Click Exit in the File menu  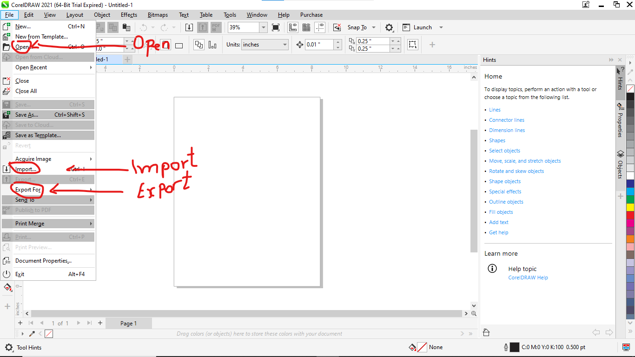pyautogui.click(x=48, y=274)
